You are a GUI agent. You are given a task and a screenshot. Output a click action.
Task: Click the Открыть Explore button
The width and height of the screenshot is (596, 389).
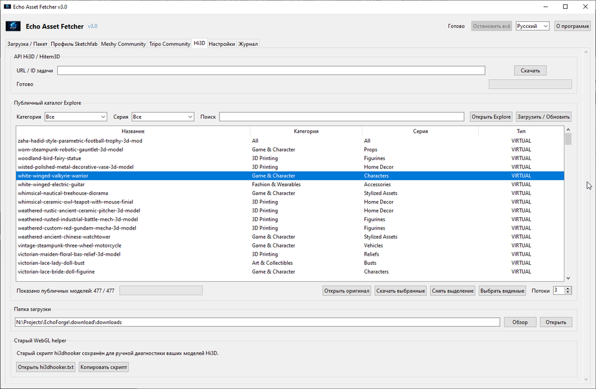click(x=491, y=117)
